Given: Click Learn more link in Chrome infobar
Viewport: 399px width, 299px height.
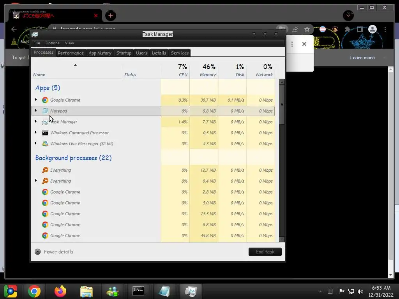Looking at the screenshot, I should (x=362, y=58).
